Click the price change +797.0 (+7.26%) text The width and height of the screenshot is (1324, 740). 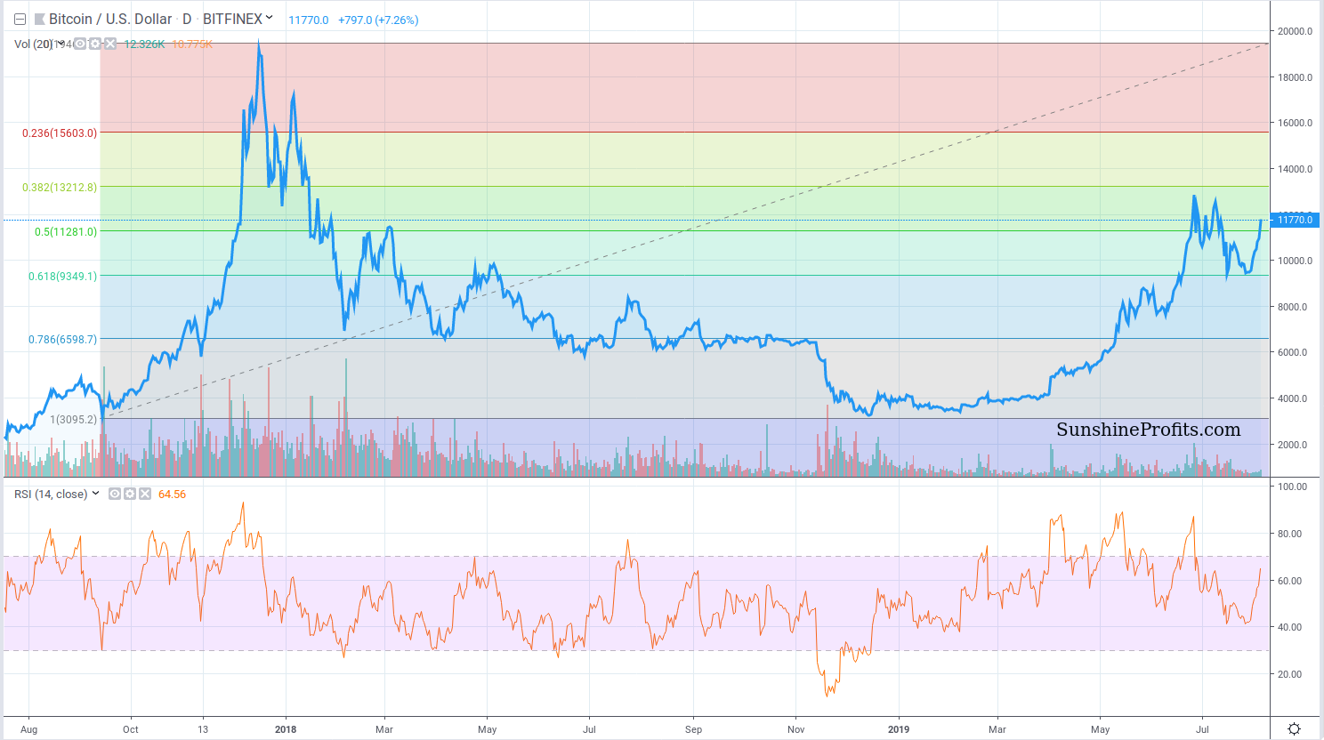click(x=378, y=20)
